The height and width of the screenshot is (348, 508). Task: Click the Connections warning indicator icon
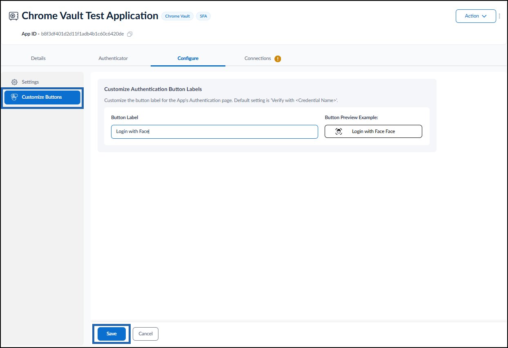click(x=278, y=58)
